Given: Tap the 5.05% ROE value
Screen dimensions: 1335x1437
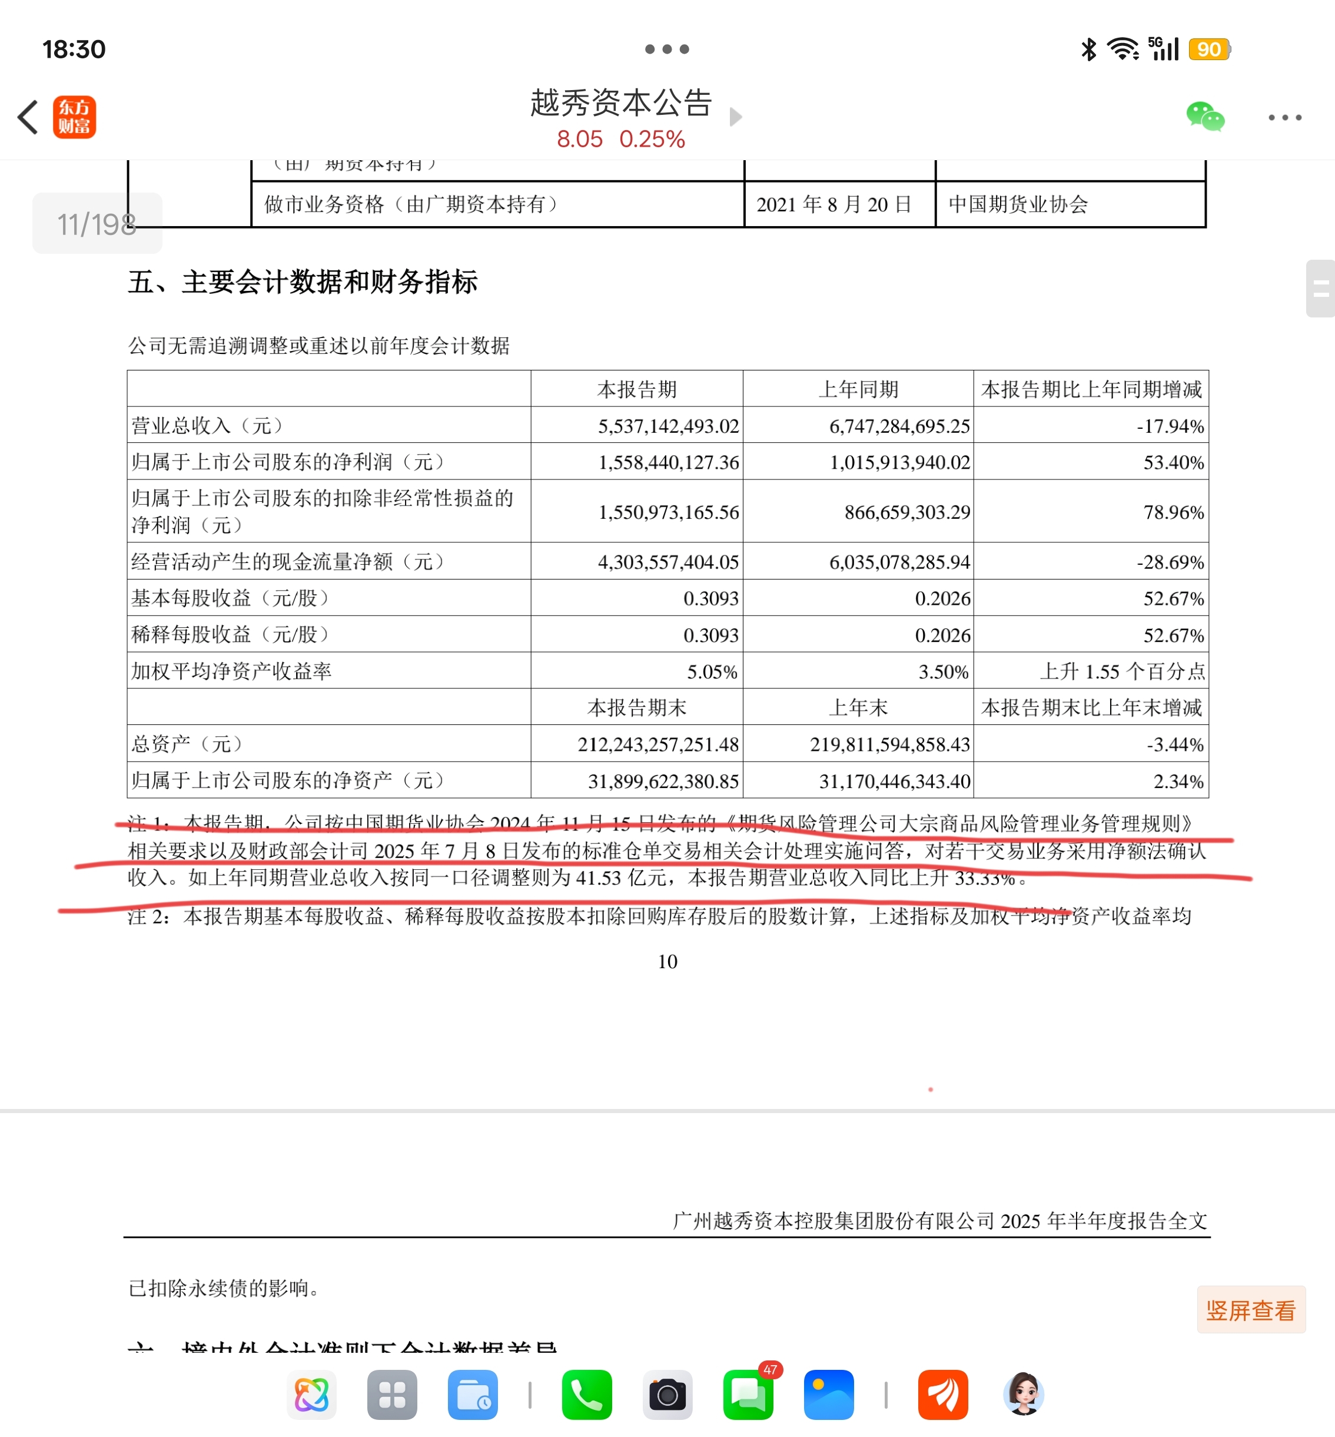Looking at the screenshot, I should coord(712,671).
